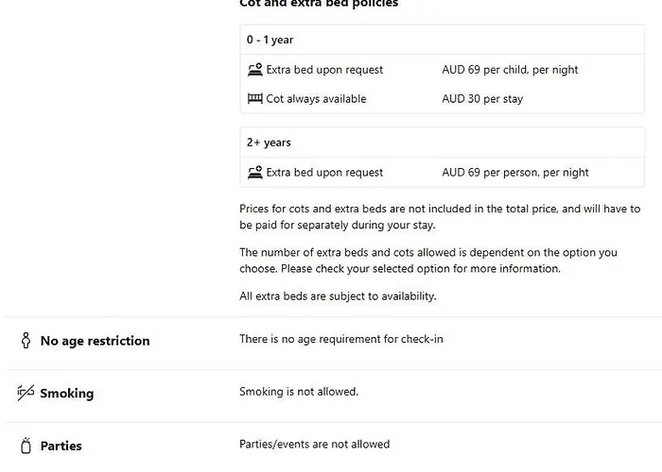Click the extra bed icon under 2+ years
Screen dimensions: 662x472
click(x=255, y=173)
